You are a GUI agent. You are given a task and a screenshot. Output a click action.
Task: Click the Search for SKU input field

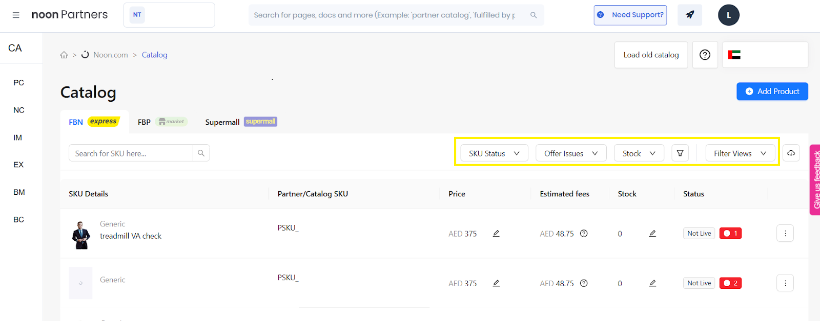coord(131,153)
